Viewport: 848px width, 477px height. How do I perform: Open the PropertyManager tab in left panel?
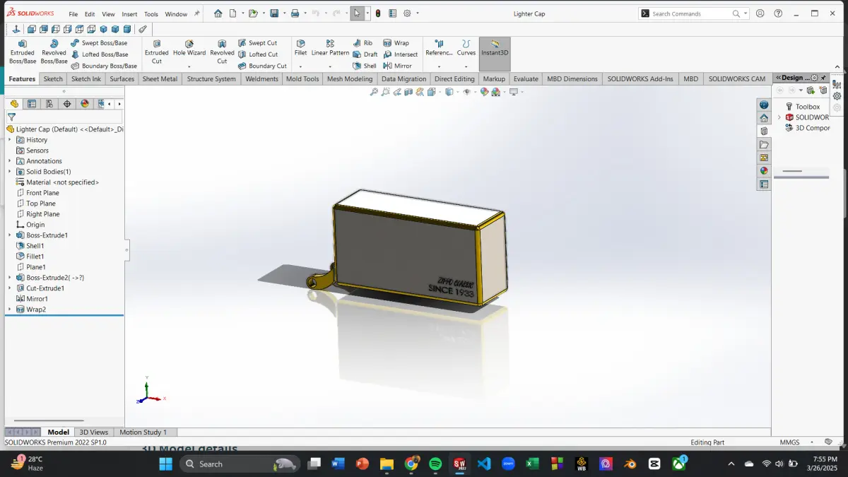coord(31,104)
